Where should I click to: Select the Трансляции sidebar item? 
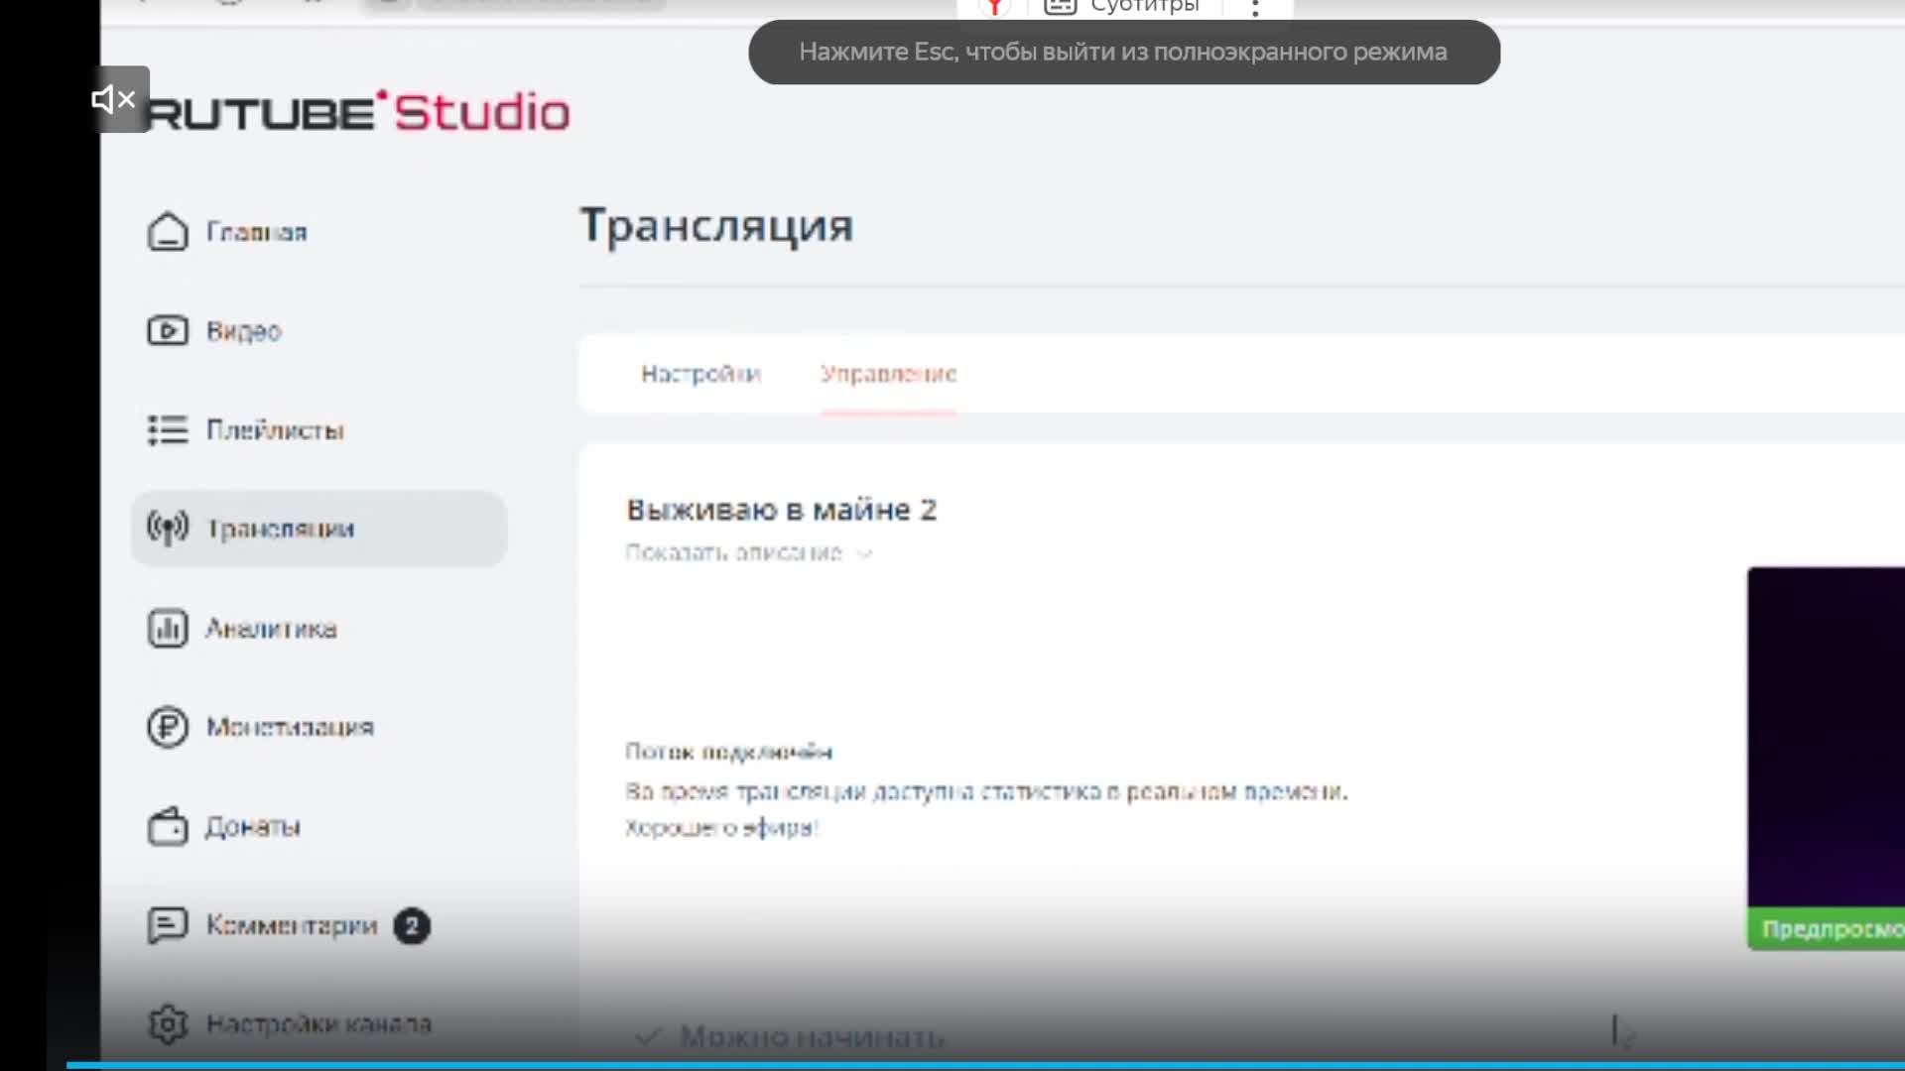point(318,529)
